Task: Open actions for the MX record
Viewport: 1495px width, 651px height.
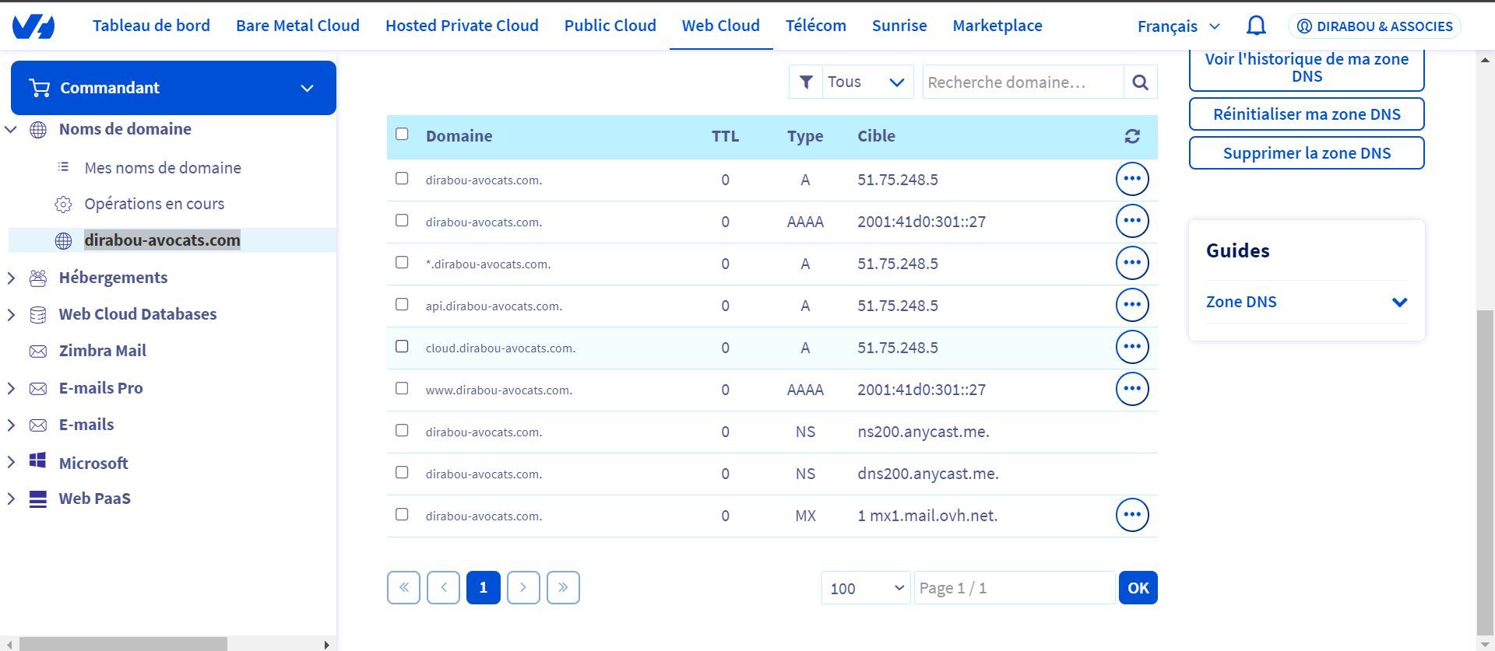Action: pyautogui.click(x=1132, y=515)
